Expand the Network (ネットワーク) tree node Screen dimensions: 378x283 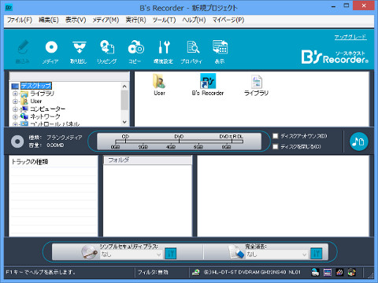pos(15,116)
